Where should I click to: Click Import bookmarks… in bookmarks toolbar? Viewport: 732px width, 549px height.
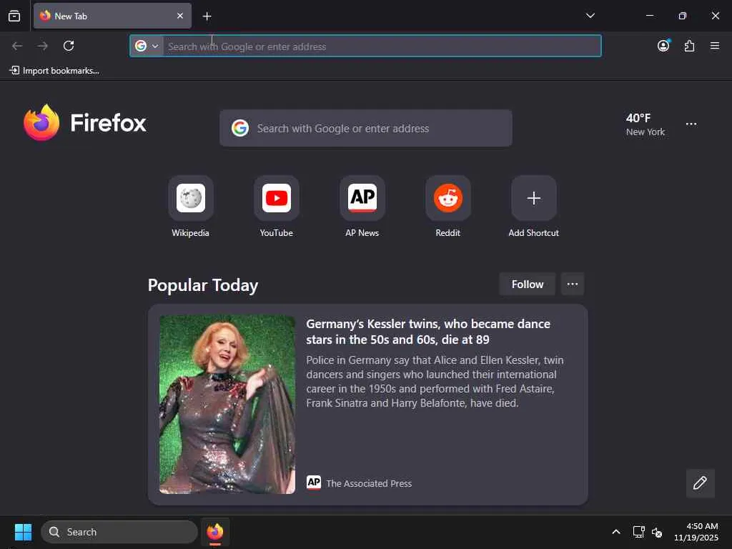(54, 71)
